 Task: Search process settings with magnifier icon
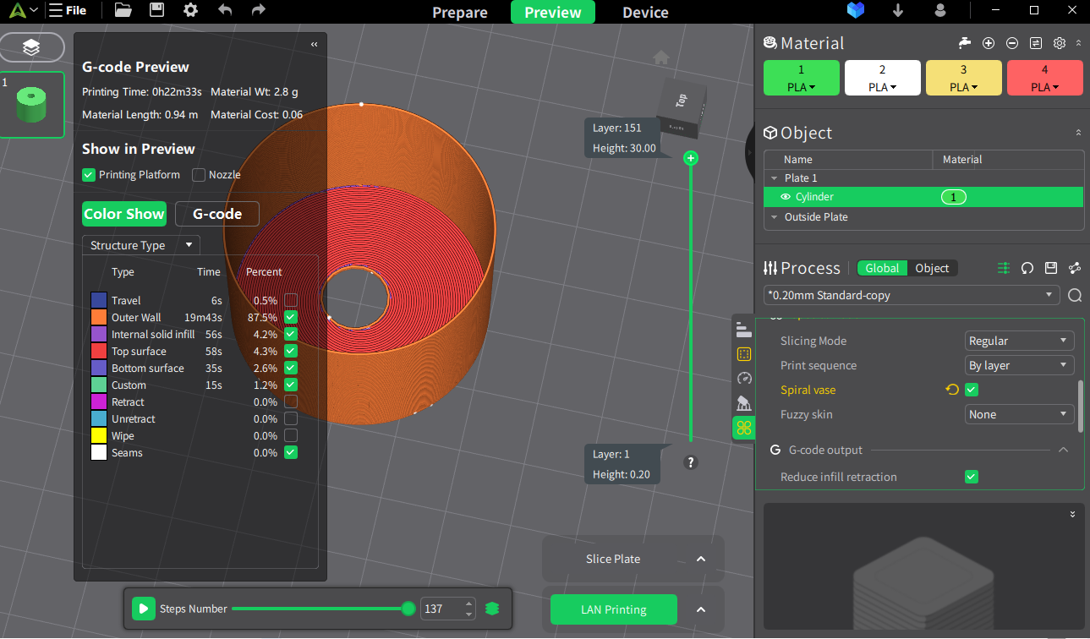click(1075, 295)
